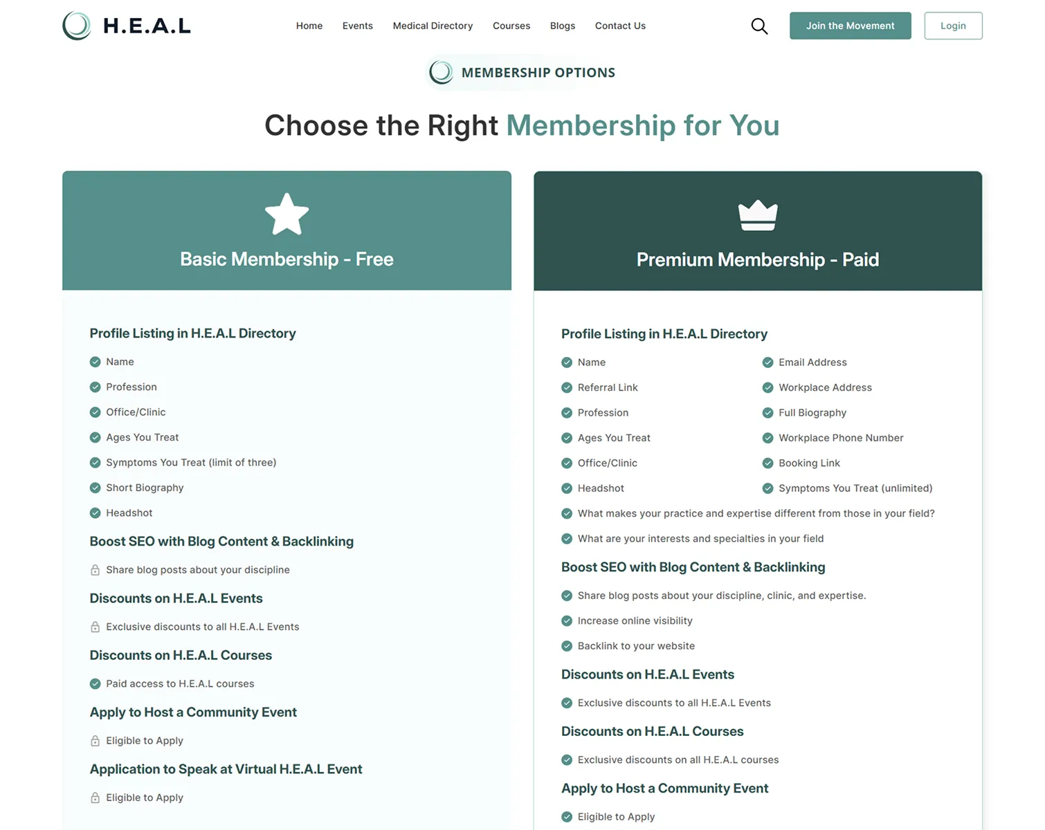Image resolution: width=1045 pixels, height=830 pixels.
Task: Click lock icon beside Share blog posts
Action: (x=96, y=570)
